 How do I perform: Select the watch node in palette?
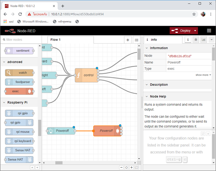(19, 73)
